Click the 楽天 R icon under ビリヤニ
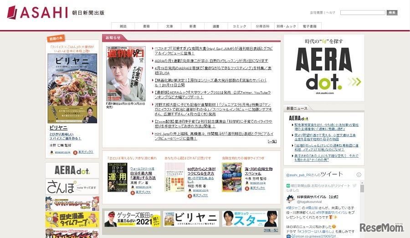This screenshot has width=410, height=238. click(75, 153)
